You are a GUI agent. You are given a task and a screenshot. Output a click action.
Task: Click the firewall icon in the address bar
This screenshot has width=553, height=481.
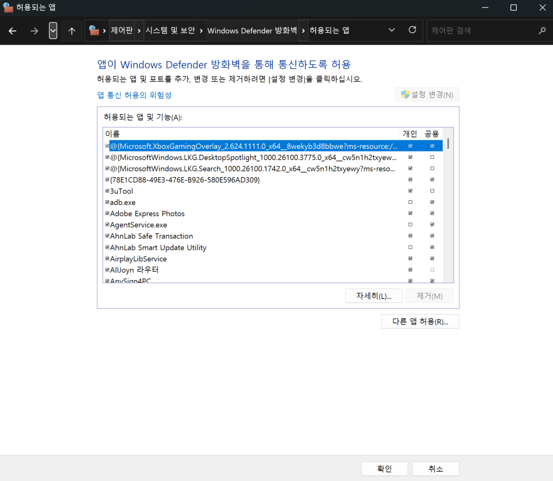pyautogui.click(x=94, y=30)
